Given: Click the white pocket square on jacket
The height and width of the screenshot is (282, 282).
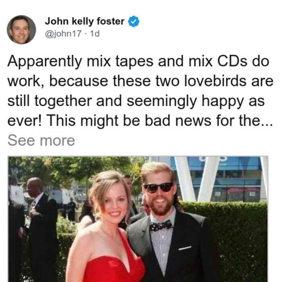Looking at the screenshot, I should point(185,248).
